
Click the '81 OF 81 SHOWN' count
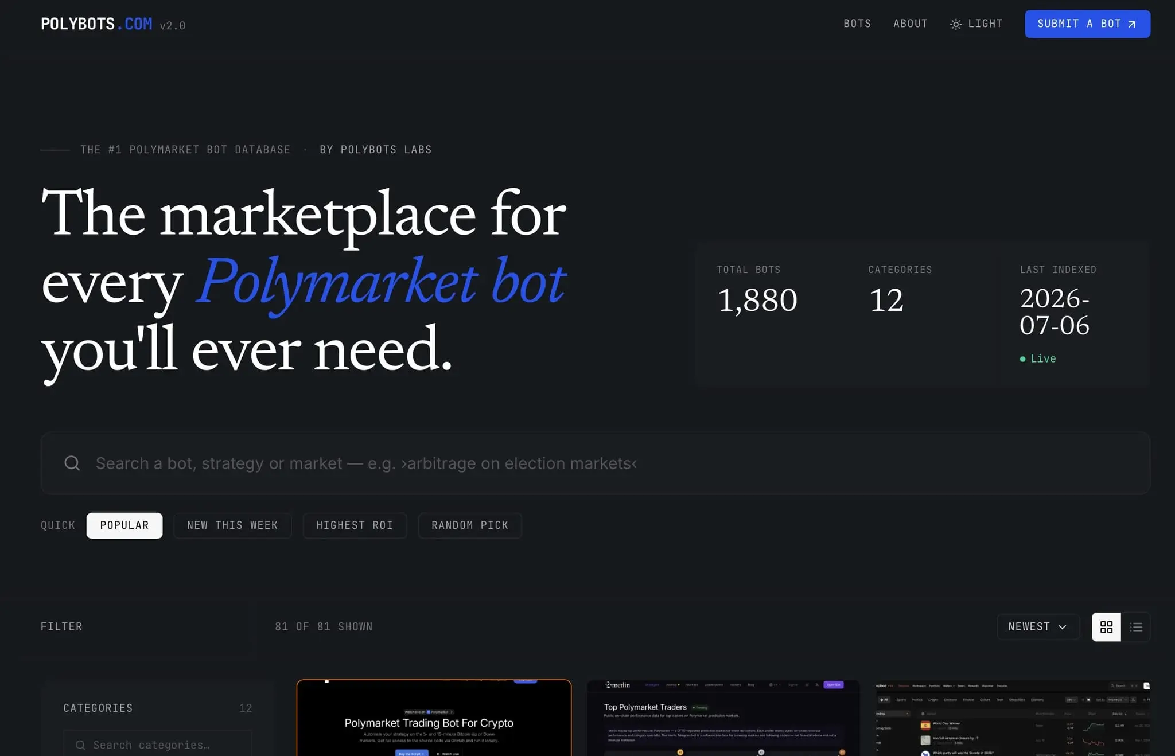pos(324,626)
